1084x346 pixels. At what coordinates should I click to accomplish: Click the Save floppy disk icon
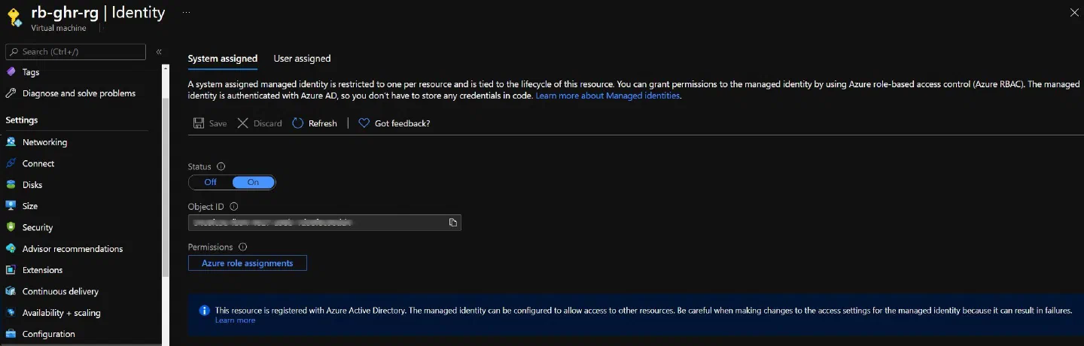tap(199, 123)
